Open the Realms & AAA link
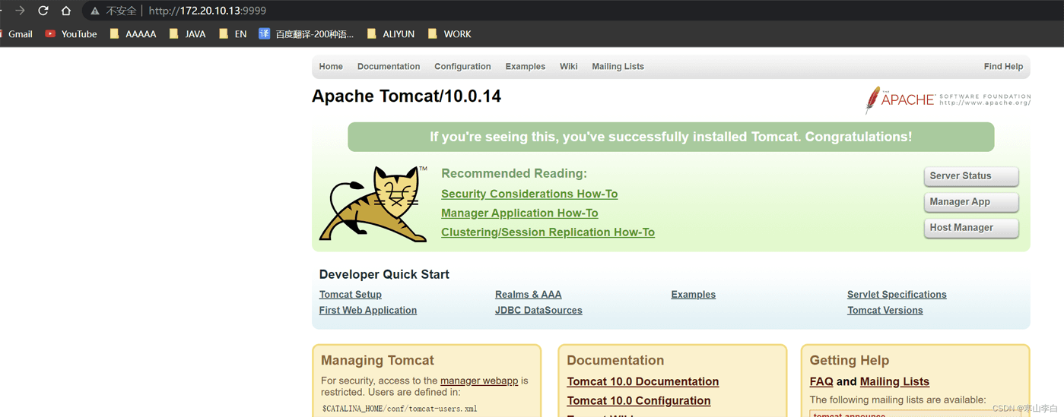This screenshot has width=1064, height=417. 529,295
